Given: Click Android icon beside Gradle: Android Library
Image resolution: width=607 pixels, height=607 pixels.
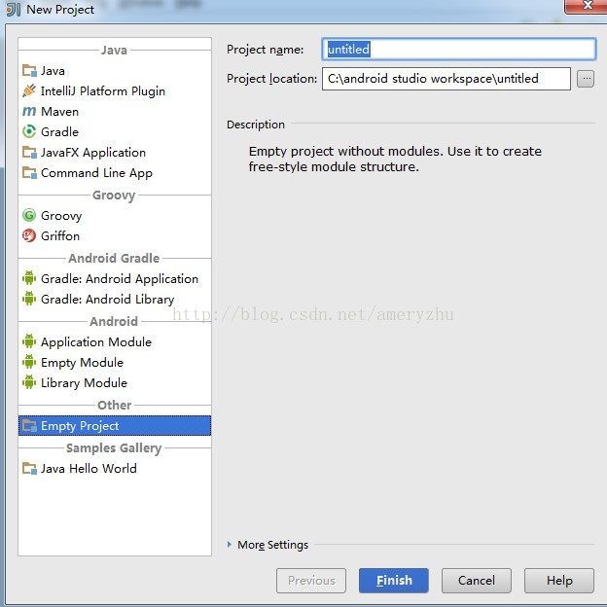Looking at the screenshot, I should (x=29, y=299).
